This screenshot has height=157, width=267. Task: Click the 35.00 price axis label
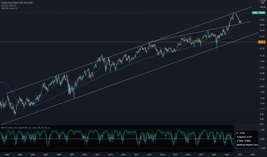point(262,56)
